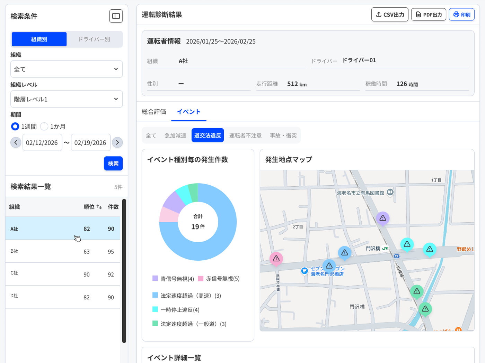Click the purple 青信号無視 legend swatch

pyautogui.click(x=155, y=278)
